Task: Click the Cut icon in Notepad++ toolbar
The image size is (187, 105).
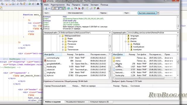Action: coord(18,4)
